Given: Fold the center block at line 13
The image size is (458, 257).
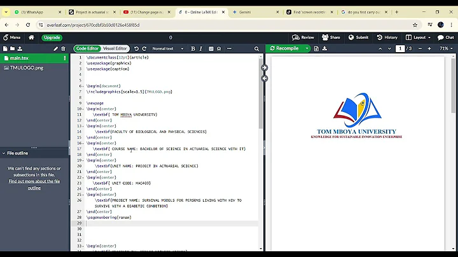Looking at the screenshot, I should coord(83,126).
